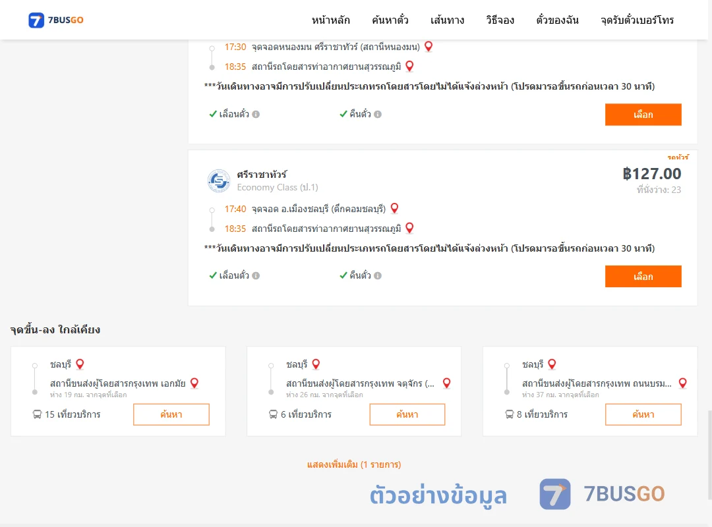Click map pin next to ชลบุรี in ถนนบรม card
The width and height of the screenshot is (712, 527).
point(552,364)
